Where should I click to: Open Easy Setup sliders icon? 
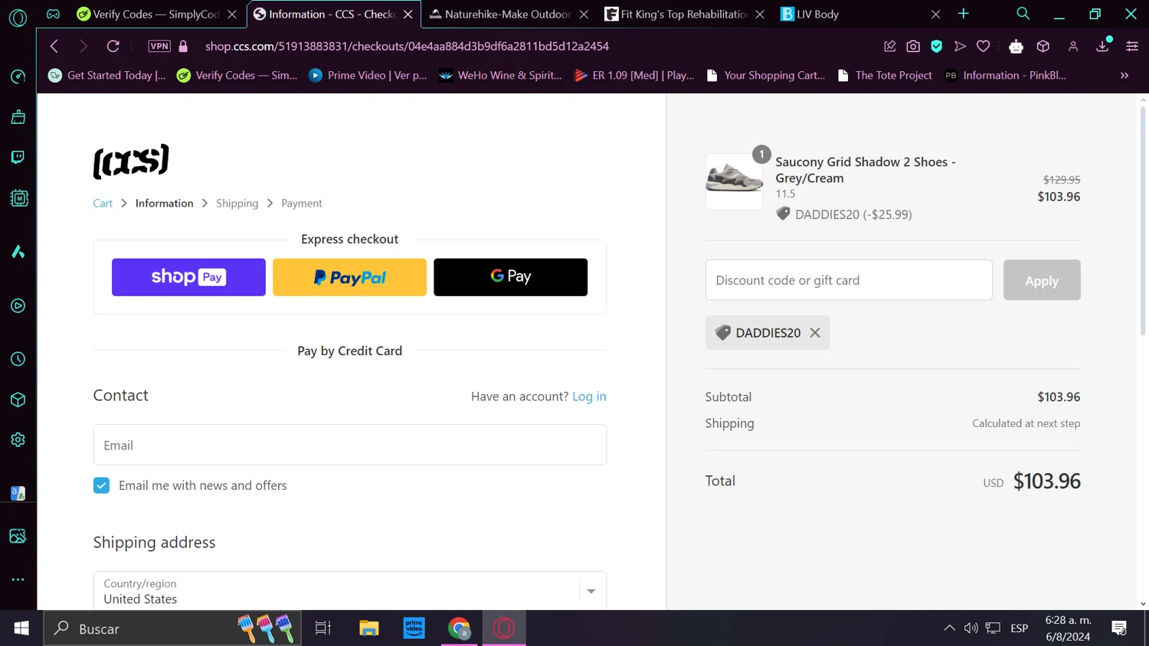click(x=1132, y=46)
